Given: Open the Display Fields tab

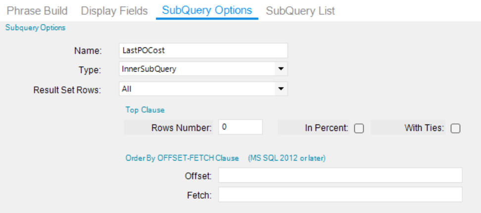Looking at the screenshot, I should (114, 10).
